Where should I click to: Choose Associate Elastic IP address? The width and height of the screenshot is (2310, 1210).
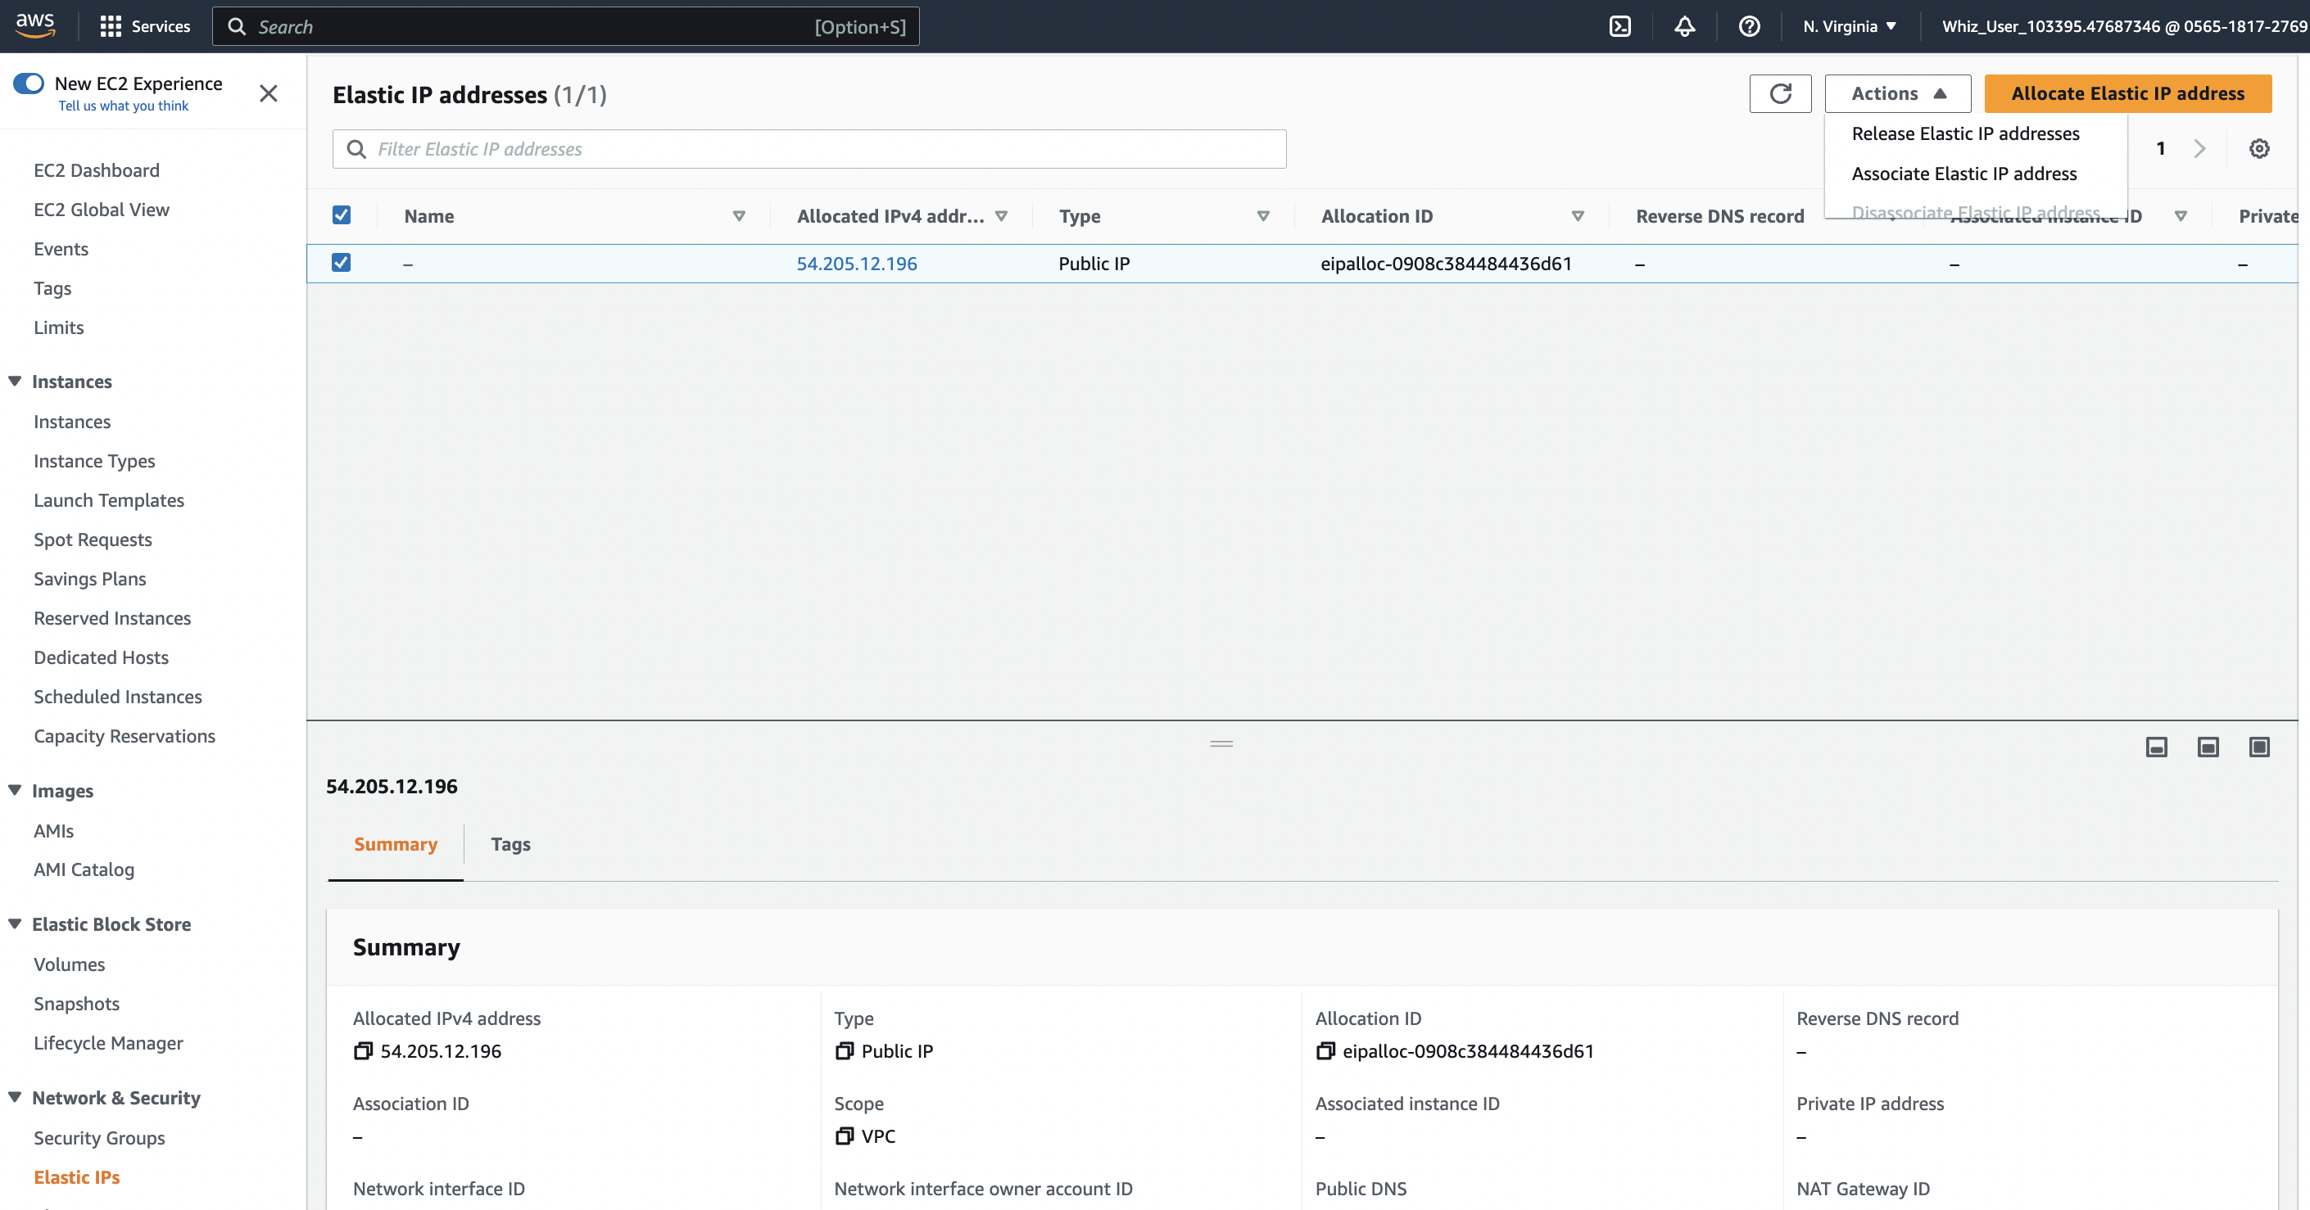(1963, 174)
